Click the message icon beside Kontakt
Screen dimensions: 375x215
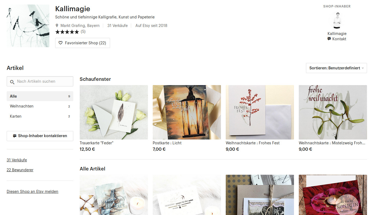(x=329, y=39)
